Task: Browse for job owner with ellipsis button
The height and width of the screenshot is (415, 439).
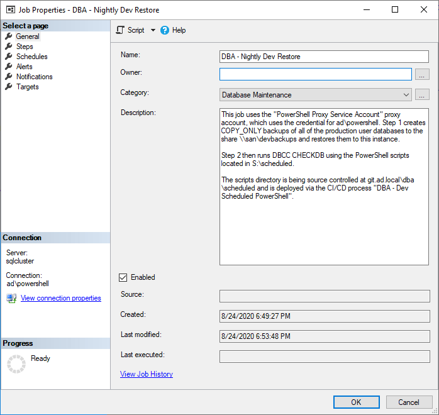Action: coord(422,74)
